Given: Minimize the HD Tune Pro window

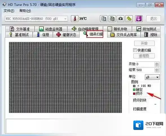Looking at the screenshot, I should click(141, 5).
